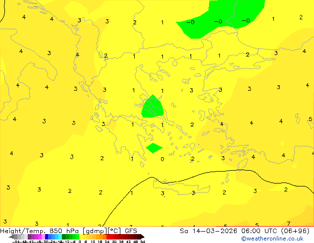Click the 54 label on the color scale
The width and height of the screenshot is (314, 243).
click(x=143, y=242)
